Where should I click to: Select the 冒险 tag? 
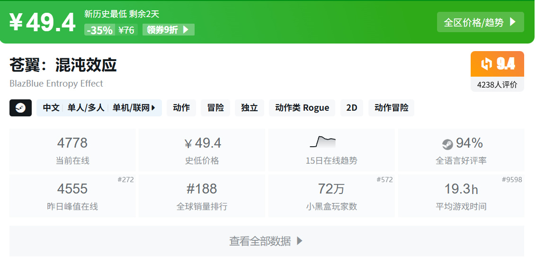(215, 108)
